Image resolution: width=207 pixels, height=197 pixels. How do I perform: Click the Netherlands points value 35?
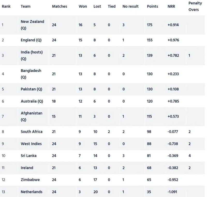(149, 192)
